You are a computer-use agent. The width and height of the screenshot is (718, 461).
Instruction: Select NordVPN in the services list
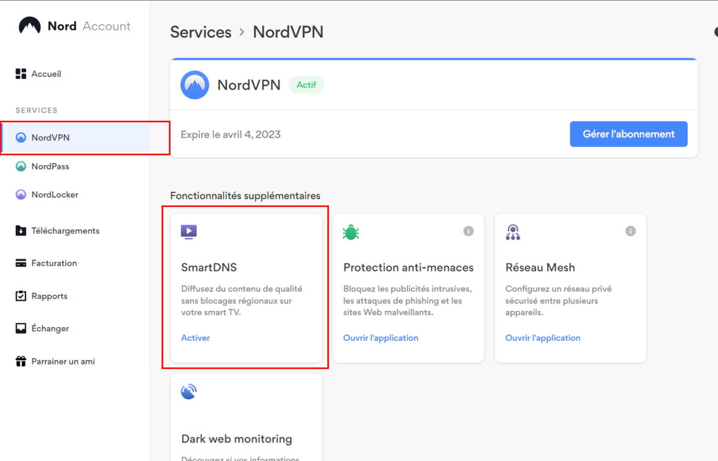point(75,138)
